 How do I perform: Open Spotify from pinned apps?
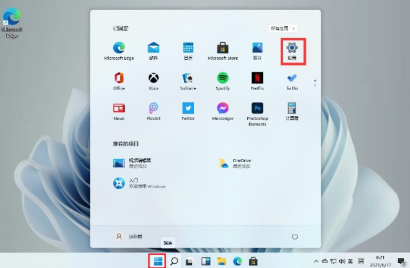[x=223, y=81]
